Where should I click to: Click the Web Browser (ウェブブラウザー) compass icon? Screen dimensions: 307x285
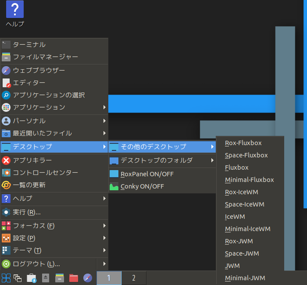pyautogui.click(x=6, y=71)
